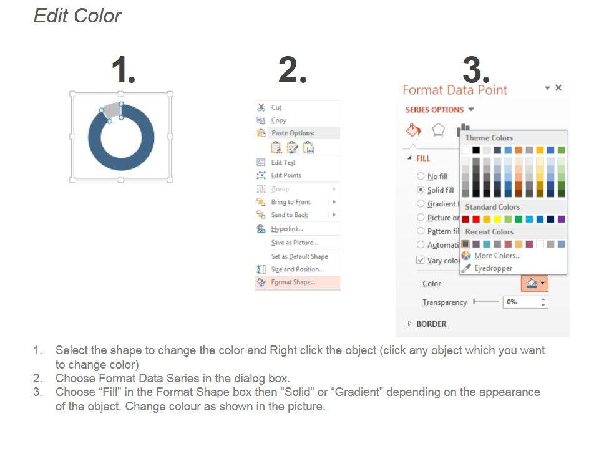This screenshot has width=599, height=449.
Task: Choose Format Shape from context menu
Action: coord(293,282)
